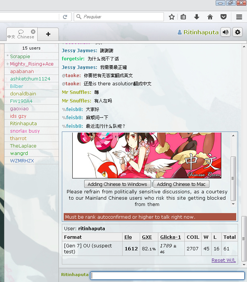Click the Reset W/L link
The height and width of the screenshot is (282, 247).
[x=224, y=260]
